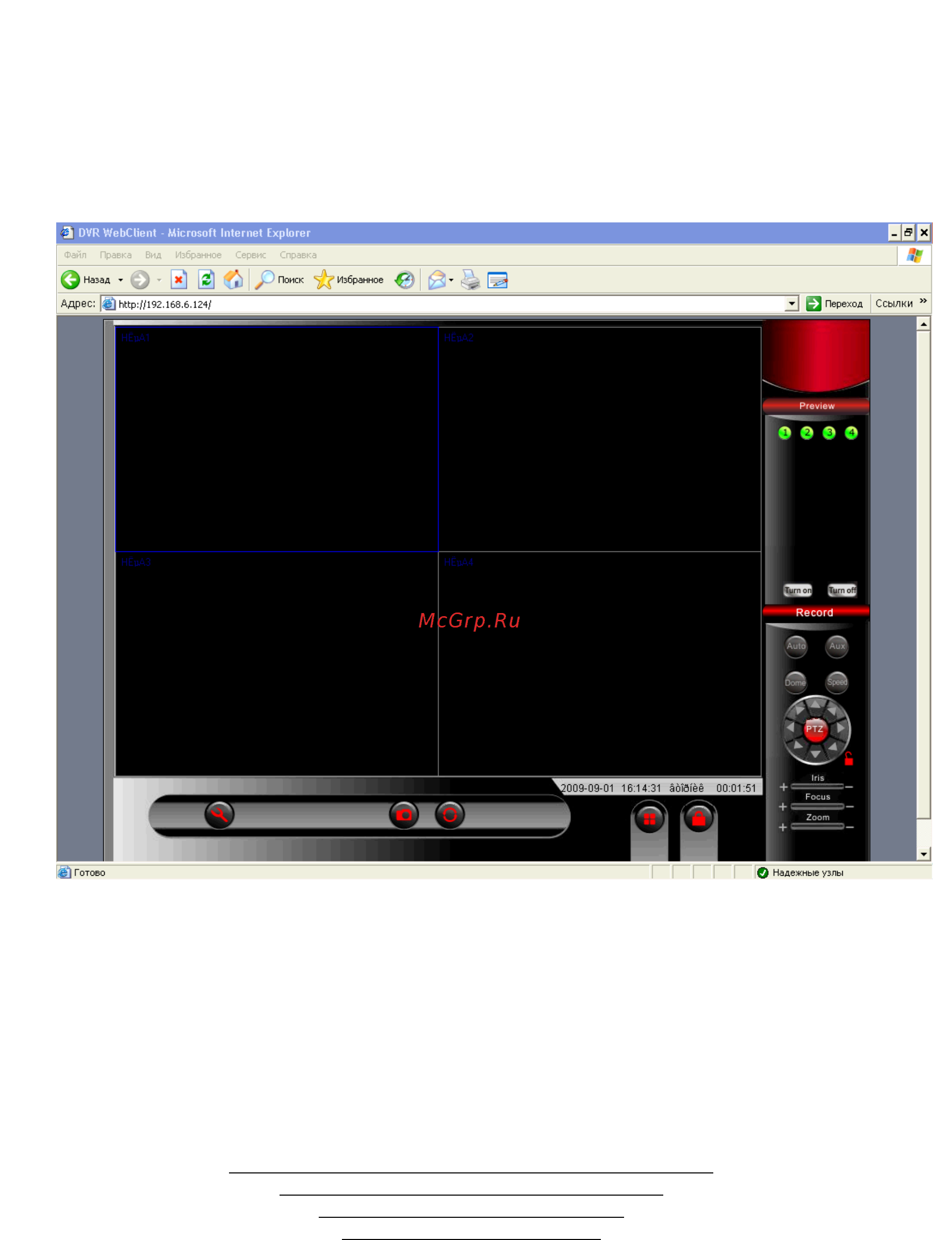Move PTZ camera down with bottom arrow

(x=815, y=754)
